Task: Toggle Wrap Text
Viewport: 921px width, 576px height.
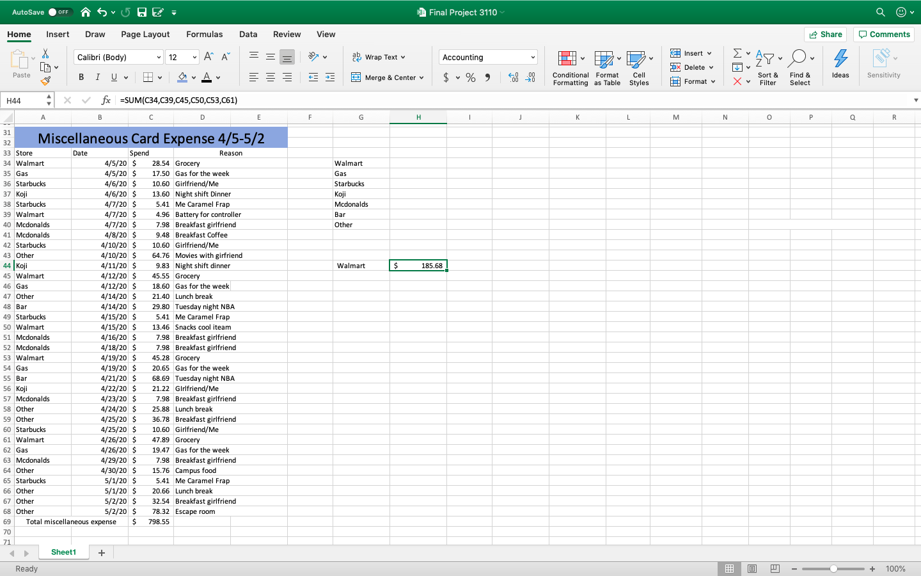Action: tap(379, 57)
